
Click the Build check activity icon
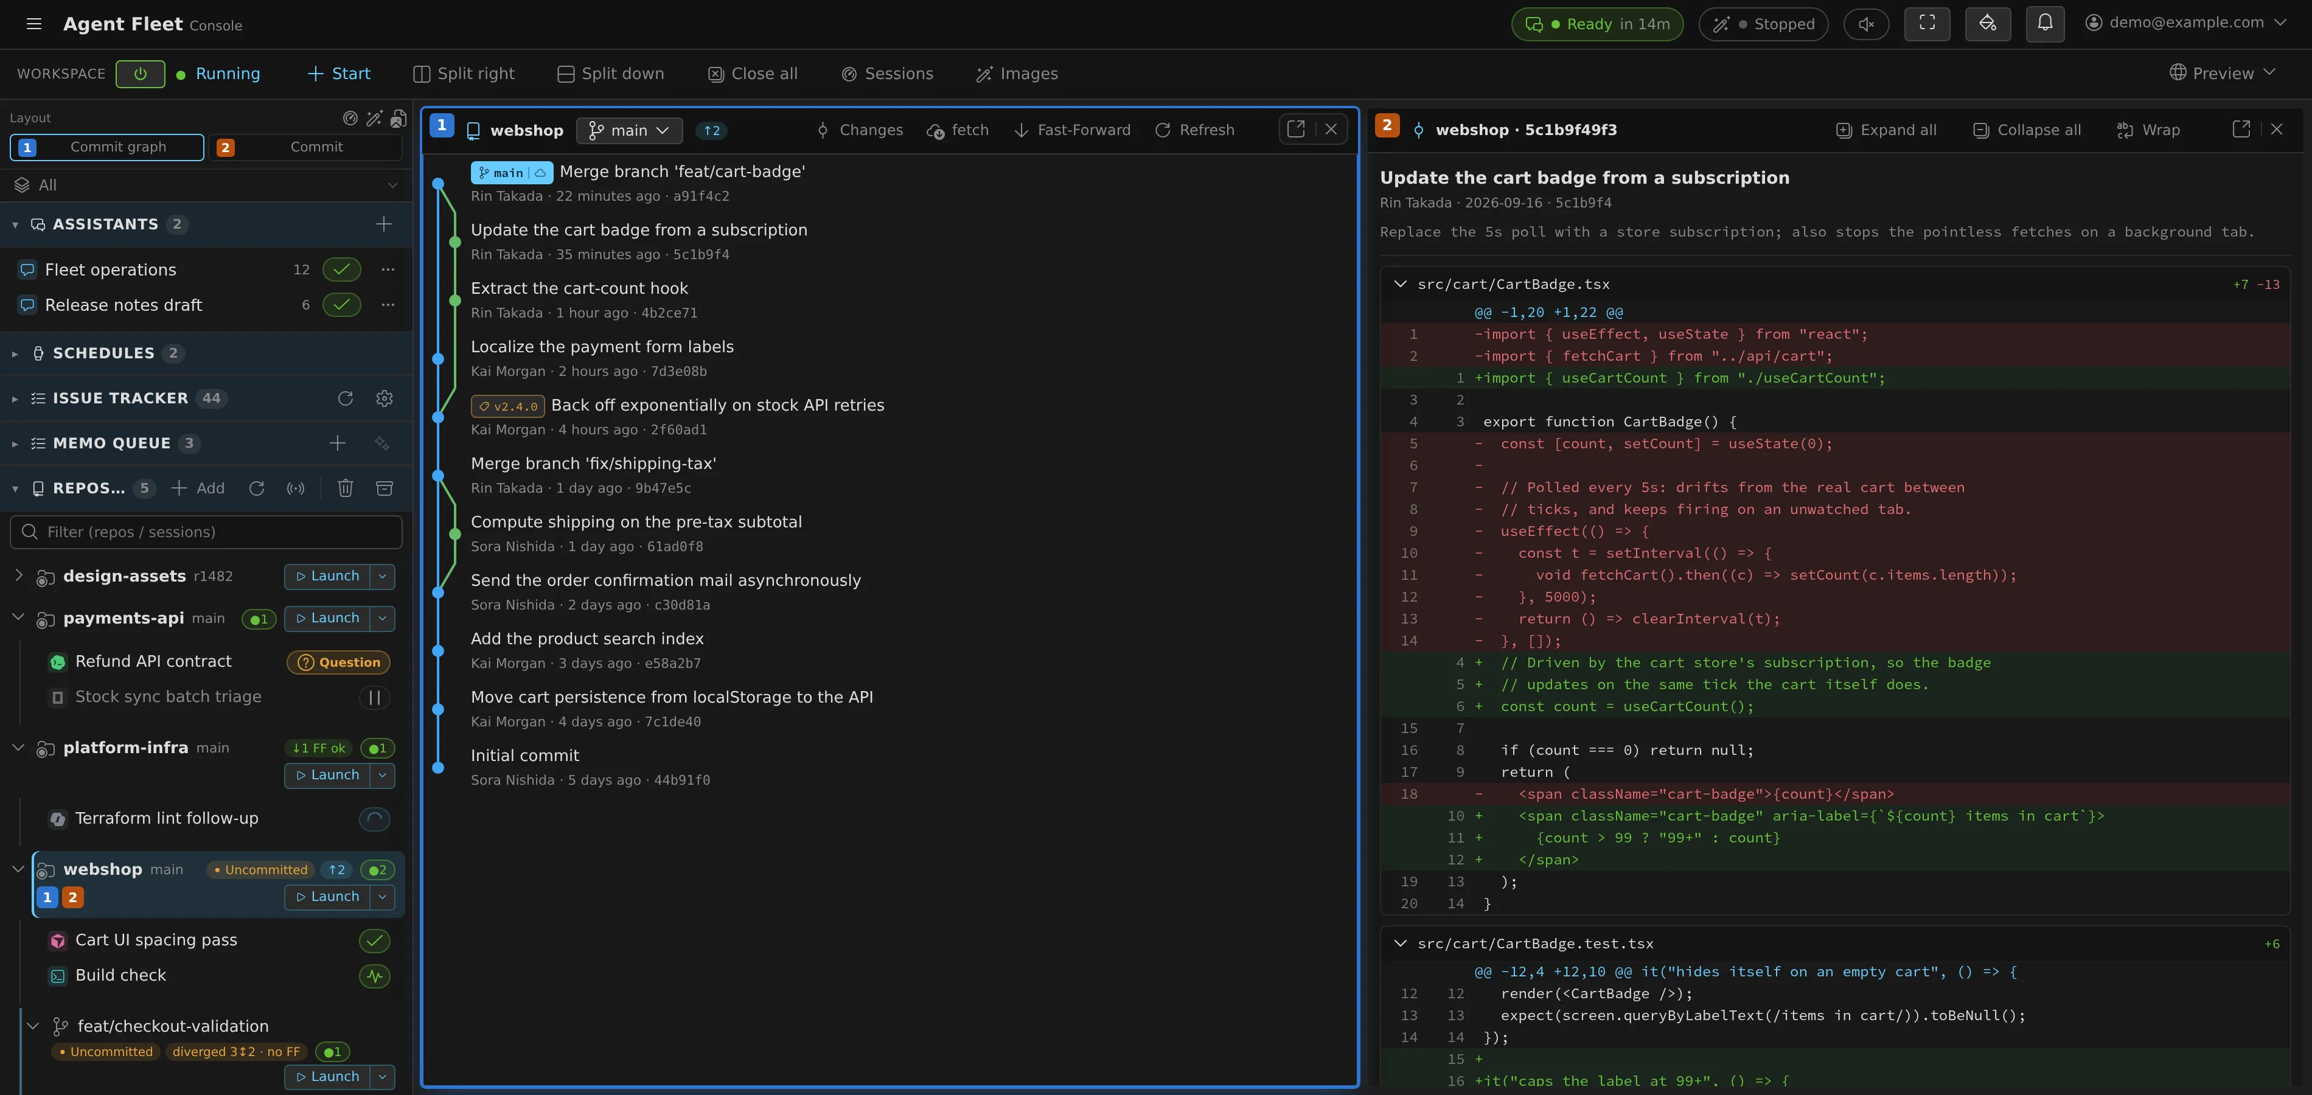pos(374,976)
